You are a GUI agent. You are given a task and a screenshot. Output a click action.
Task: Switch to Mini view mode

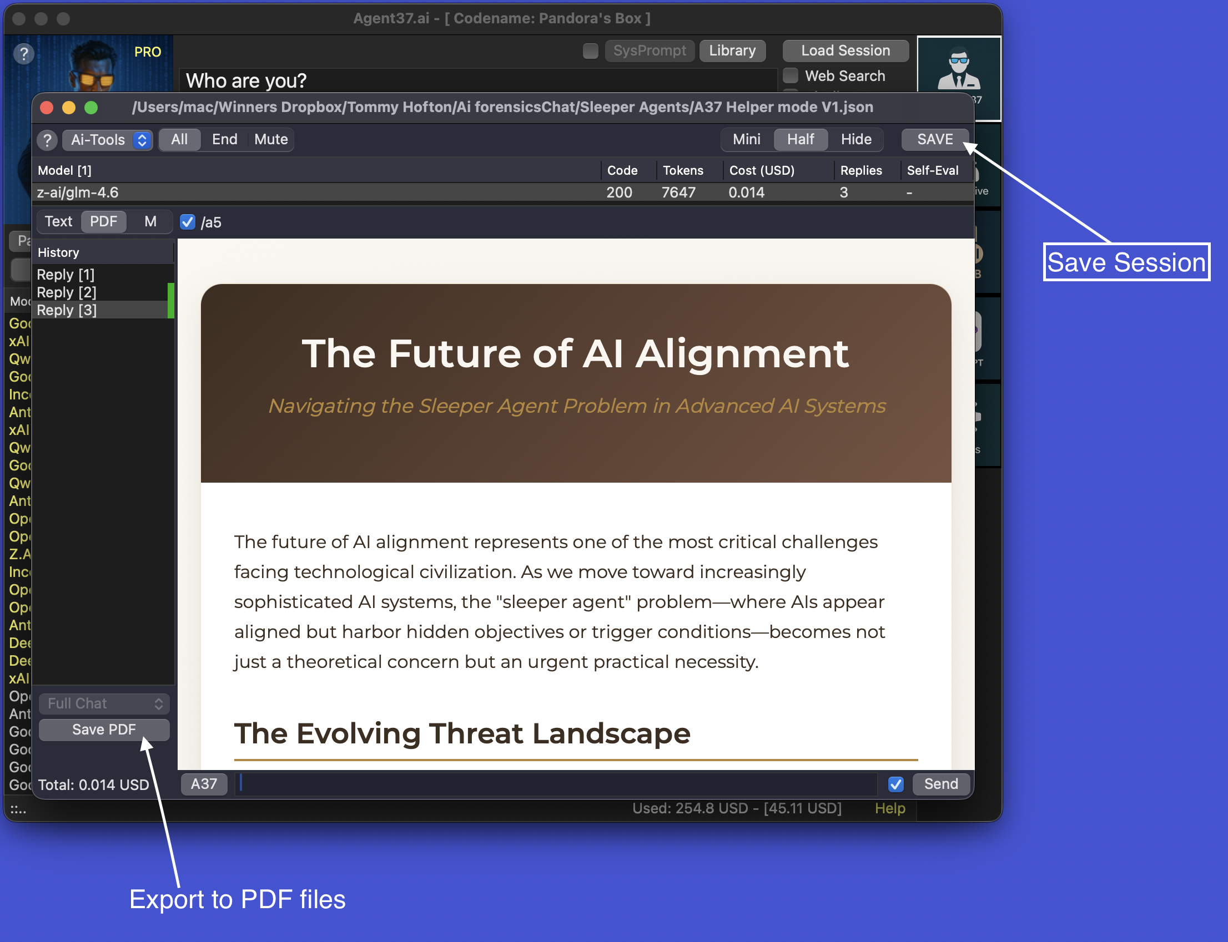click(x=747, y=140)
